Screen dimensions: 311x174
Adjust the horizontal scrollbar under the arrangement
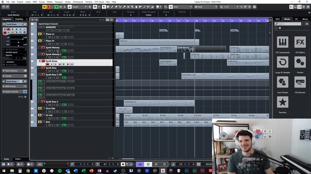(128, 159)
